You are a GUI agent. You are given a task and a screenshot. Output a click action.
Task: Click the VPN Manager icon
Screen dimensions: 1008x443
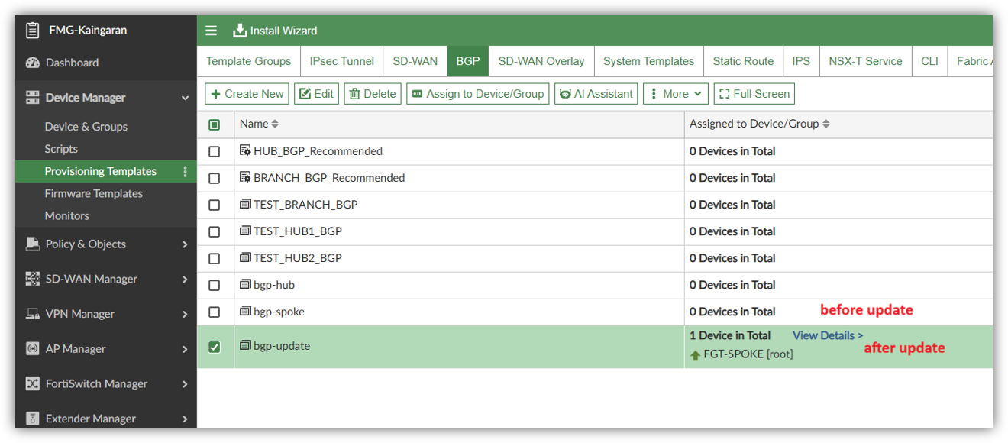[x=32, y=314]
